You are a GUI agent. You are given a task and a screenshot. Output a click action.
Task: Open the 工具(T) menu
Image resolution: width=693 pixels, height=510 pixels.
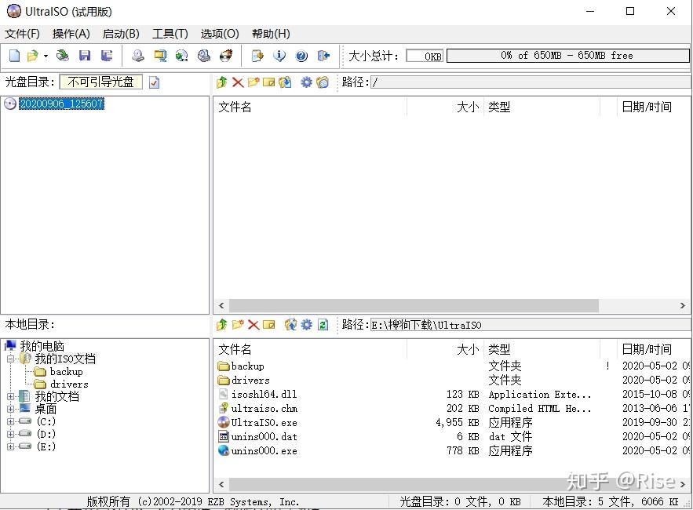pos(170,34)
